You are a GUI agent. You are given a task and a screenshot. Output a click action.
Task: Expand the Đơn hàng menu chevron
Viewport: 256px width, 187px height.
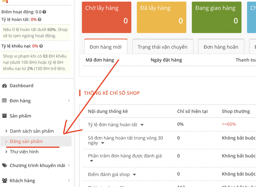(69, 101)
